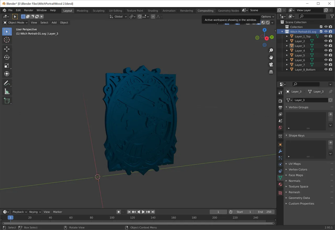335x230 pixels.
Task: Open the Physics properties tab
Action: click(280, 165)
